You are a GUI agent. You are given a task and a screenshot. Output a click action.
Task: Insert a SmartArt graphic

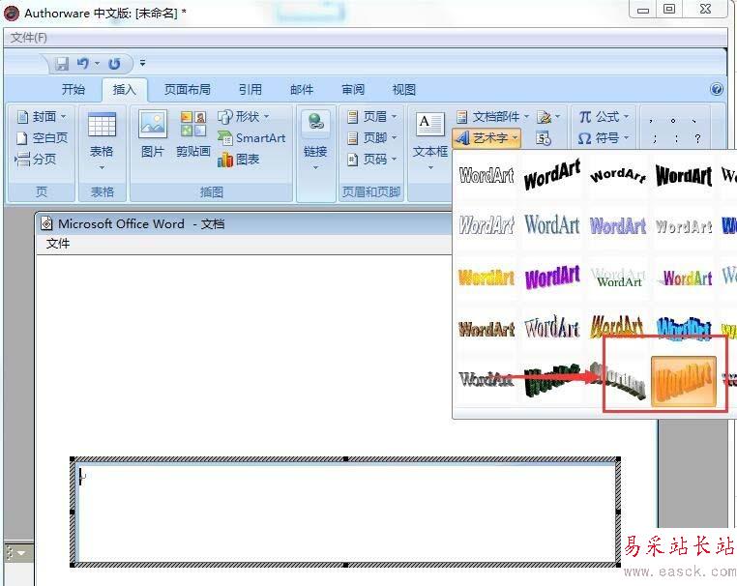pyautogui.click(x=251, y=137)
